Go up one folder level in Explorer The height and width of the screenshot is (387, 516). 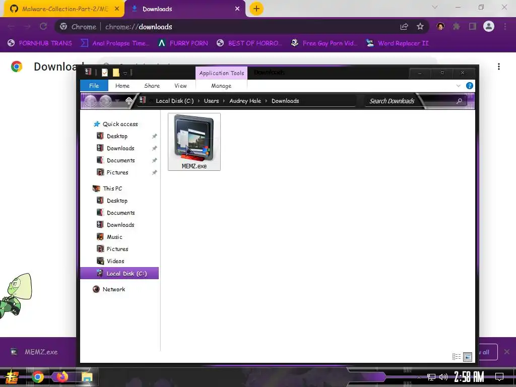tap(128, 101)
